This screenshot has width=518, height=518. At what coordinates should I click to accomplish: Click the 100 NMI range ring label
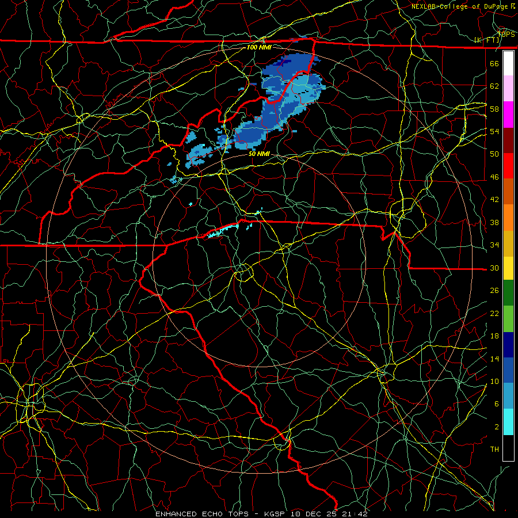(259, 47)
